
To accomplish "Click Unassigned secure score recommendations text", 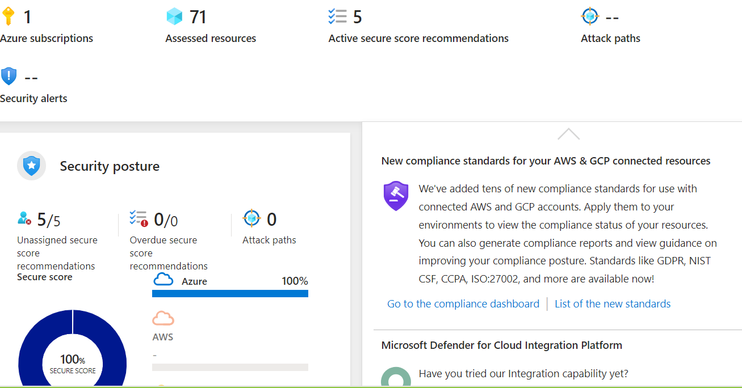I will [56, 253].
